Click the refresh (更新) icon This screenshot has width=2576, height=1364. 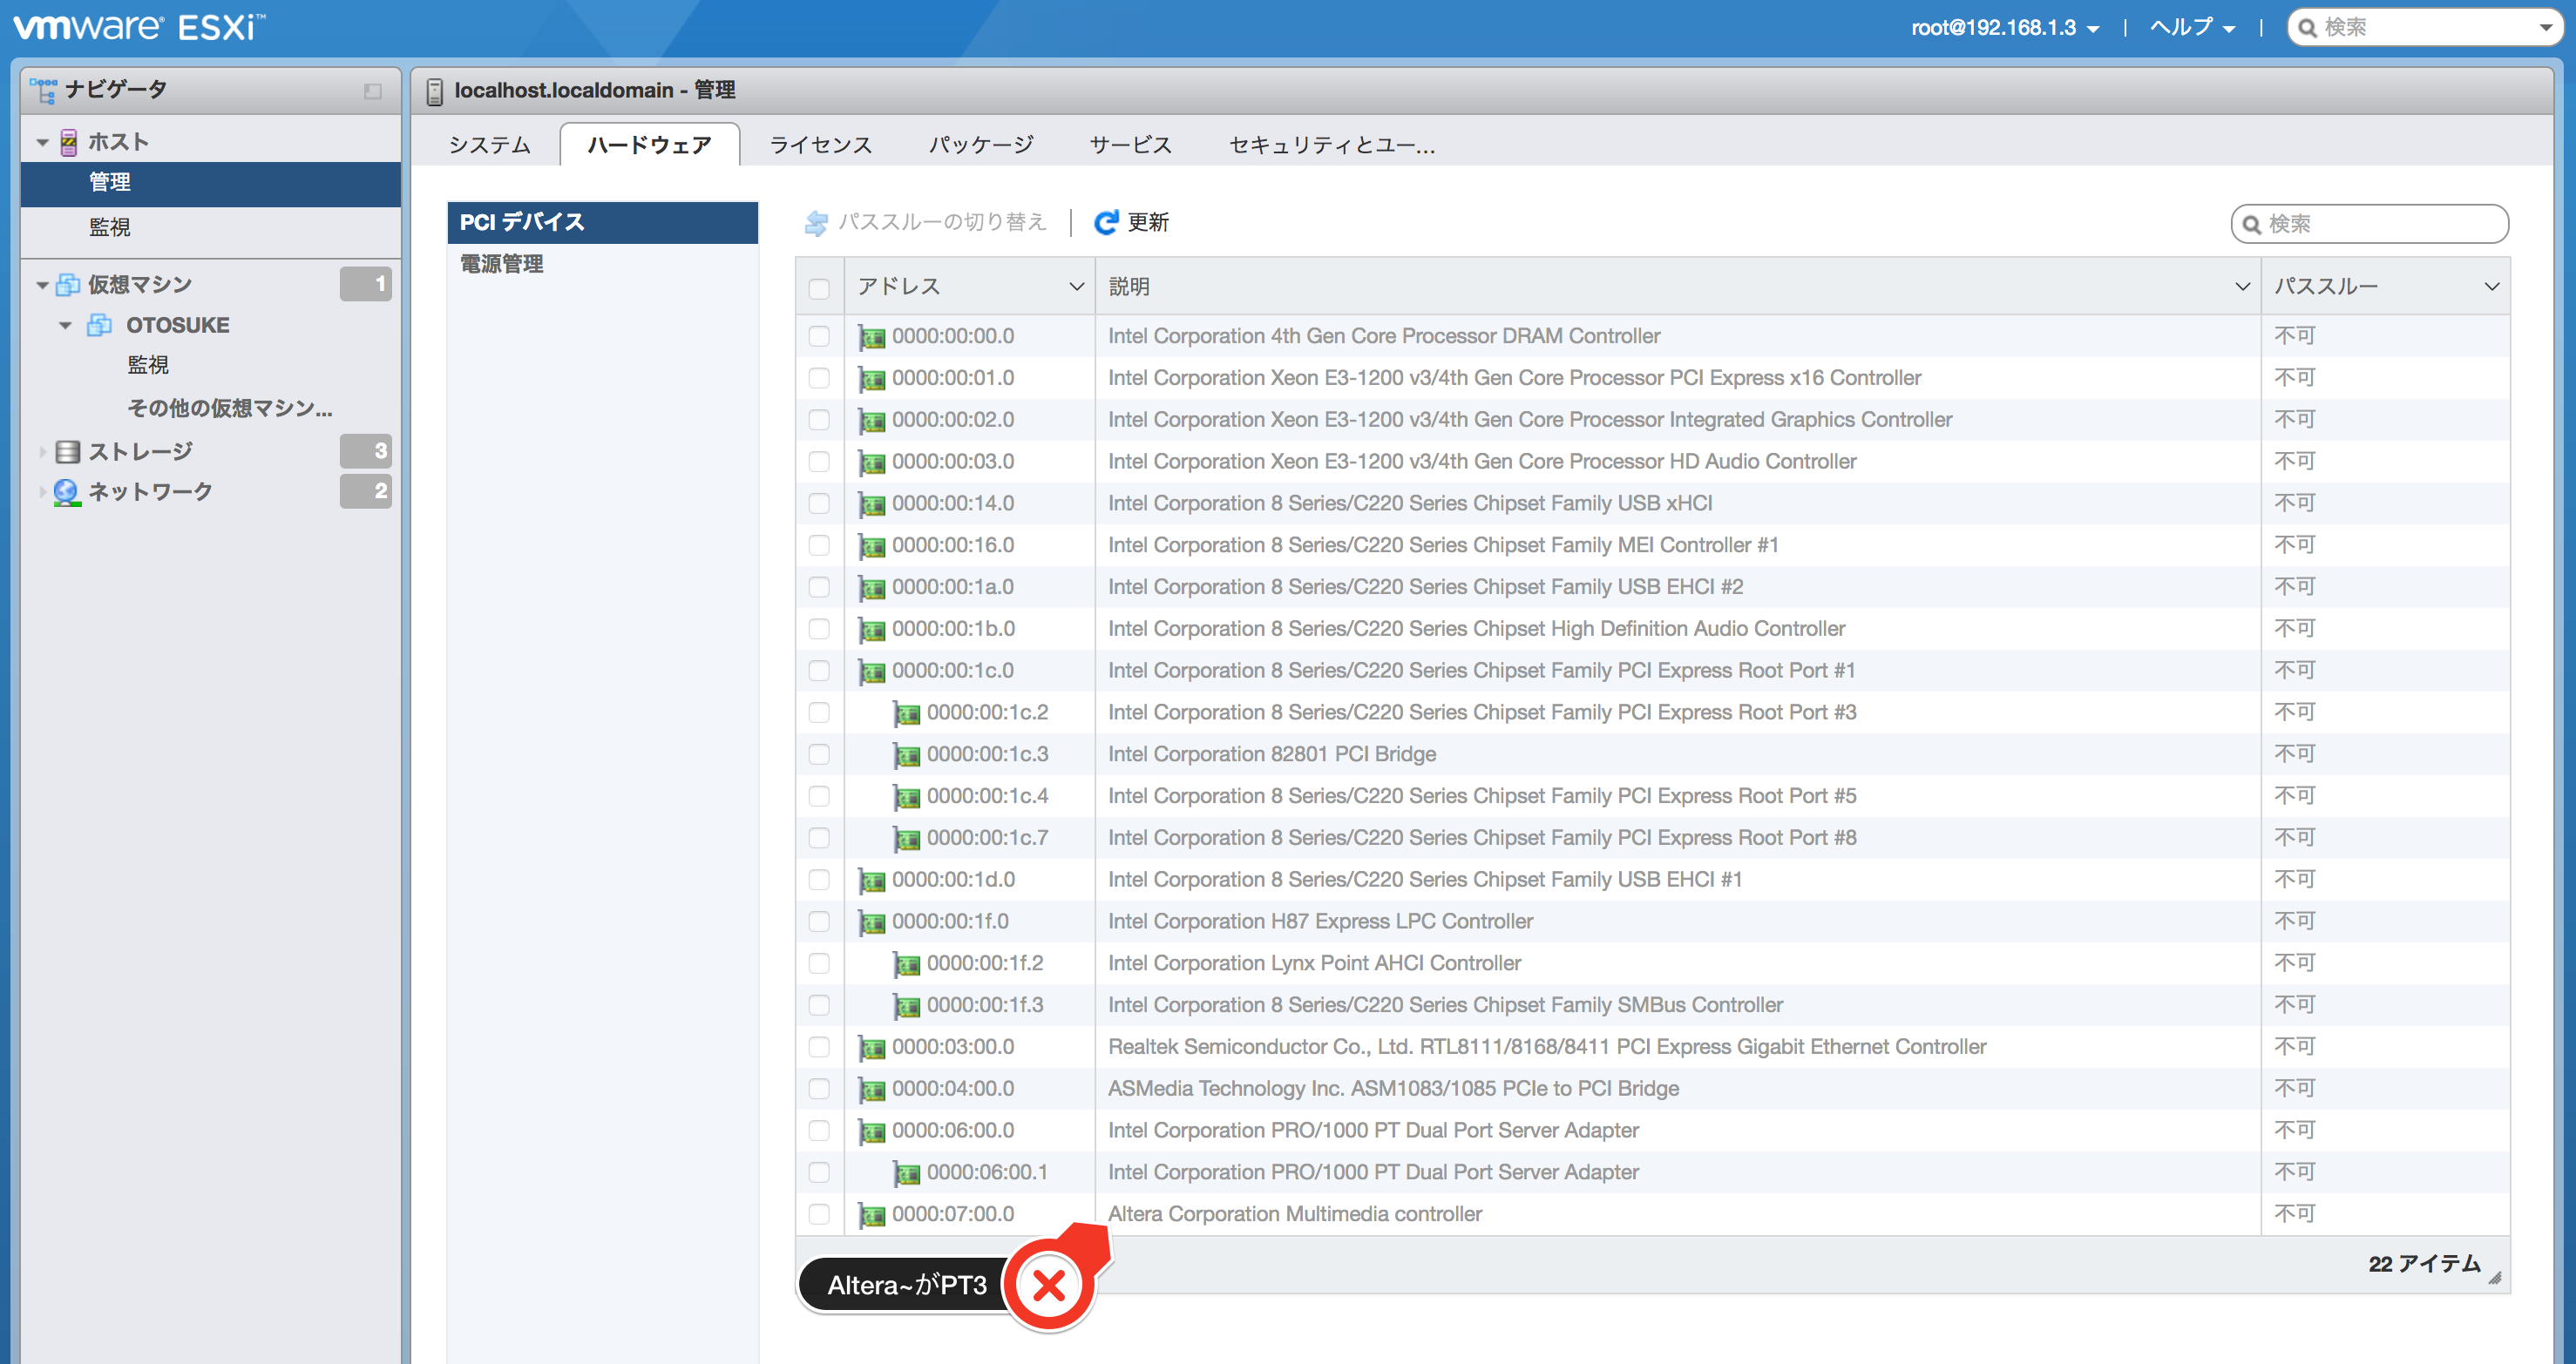click(1105, 222)
